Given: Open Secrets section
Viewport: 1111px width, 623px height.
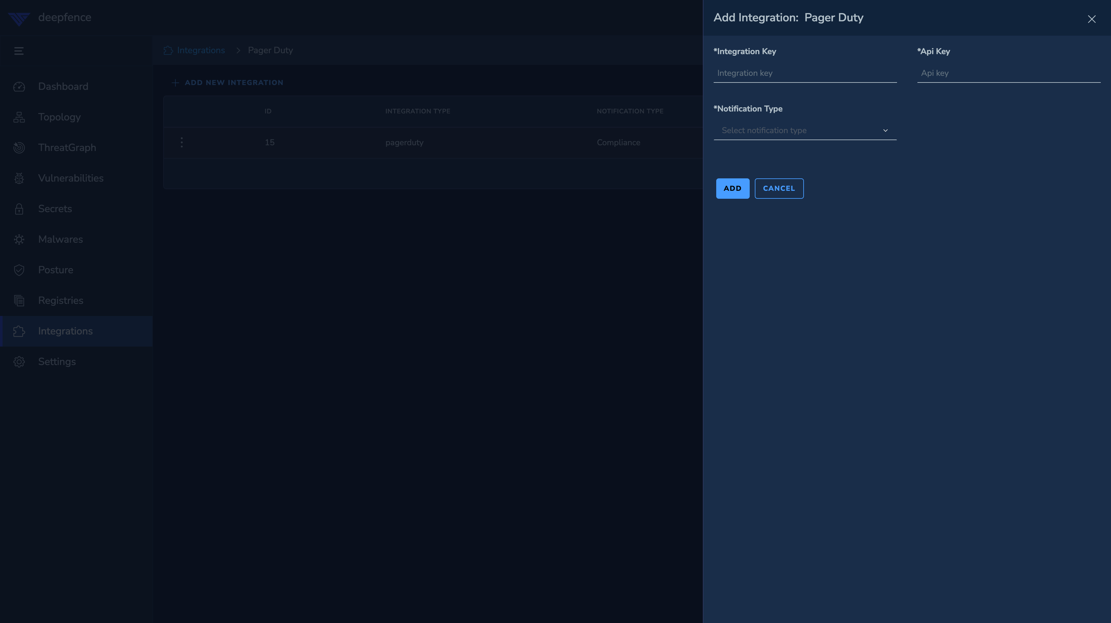Looking at the screenshot, I should tap(76, 209).
